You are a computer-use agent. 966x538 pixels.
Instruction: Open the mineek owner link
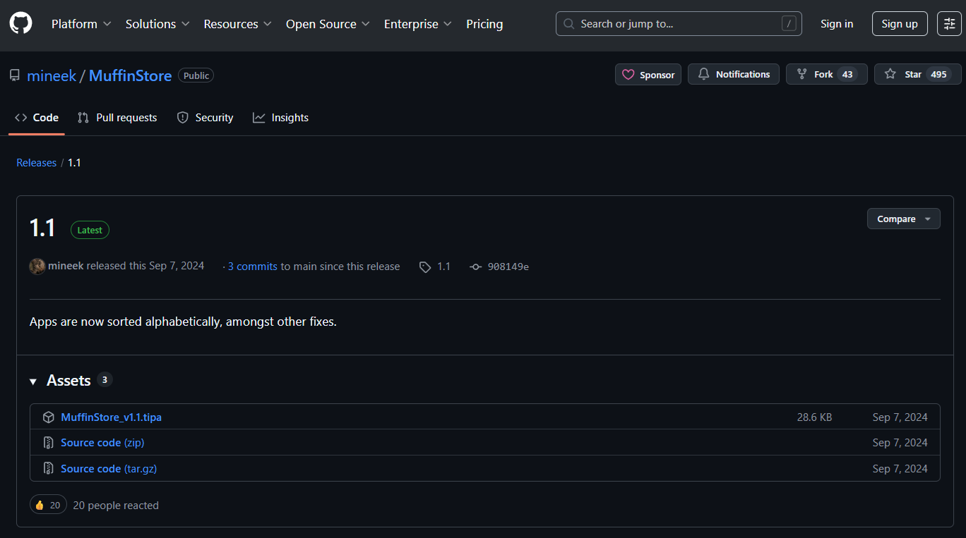(52, 75)
